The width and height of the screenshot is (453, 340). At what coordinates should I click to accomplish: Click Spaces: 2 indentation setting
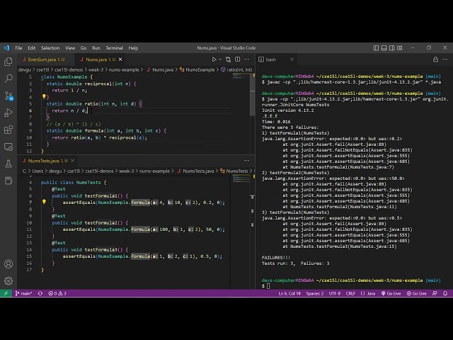[x=314, y=293]
